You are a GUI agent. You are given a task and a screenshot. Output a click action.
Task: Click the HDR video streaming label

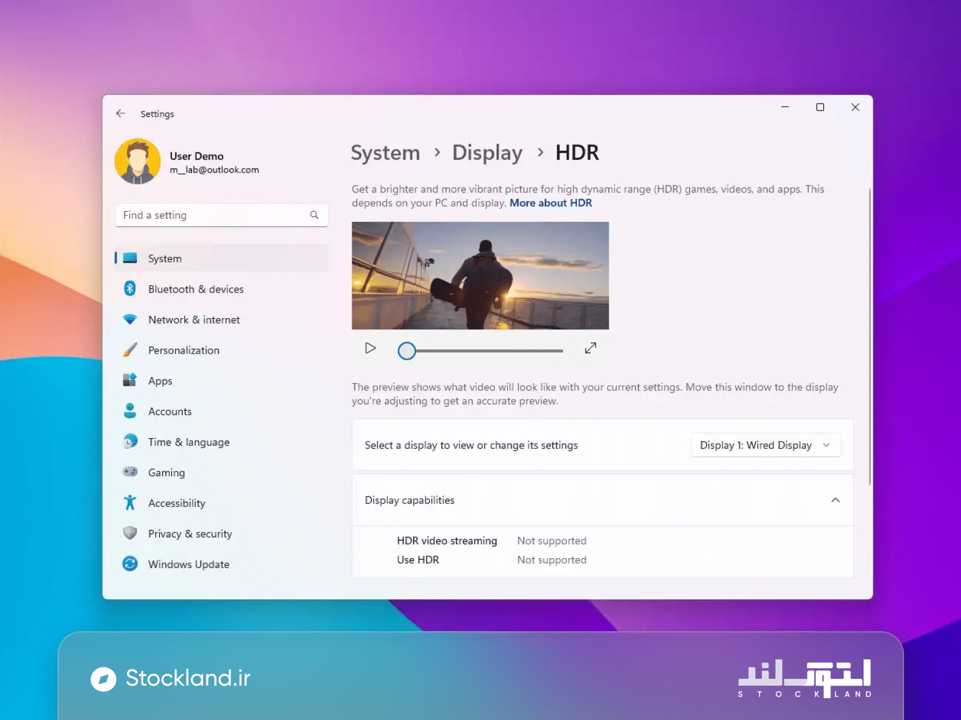coord(447,541)
